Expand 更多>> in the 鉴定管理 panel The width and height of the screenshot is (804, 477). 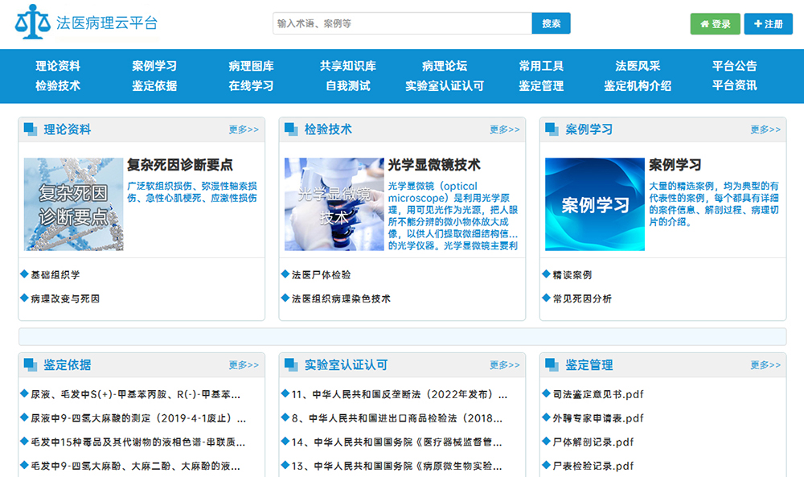765,365
